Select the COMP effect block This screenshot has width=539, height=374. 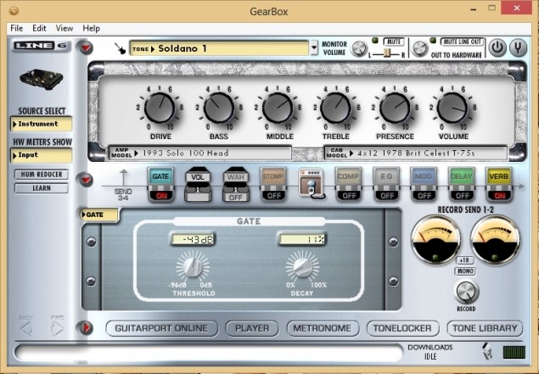click(x=348, y=176)
